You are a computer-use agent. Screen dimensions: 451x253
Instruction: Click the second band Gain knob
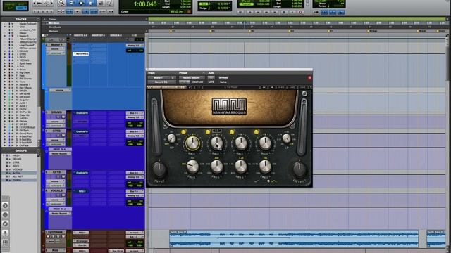[x=216, y=143]
